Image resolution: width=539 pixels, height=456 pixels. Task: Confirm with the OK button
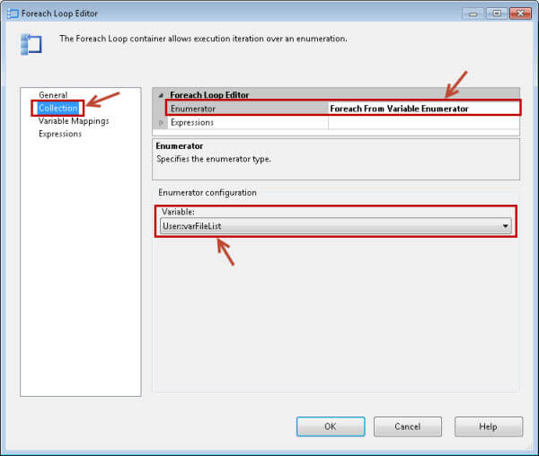(331, 426)
